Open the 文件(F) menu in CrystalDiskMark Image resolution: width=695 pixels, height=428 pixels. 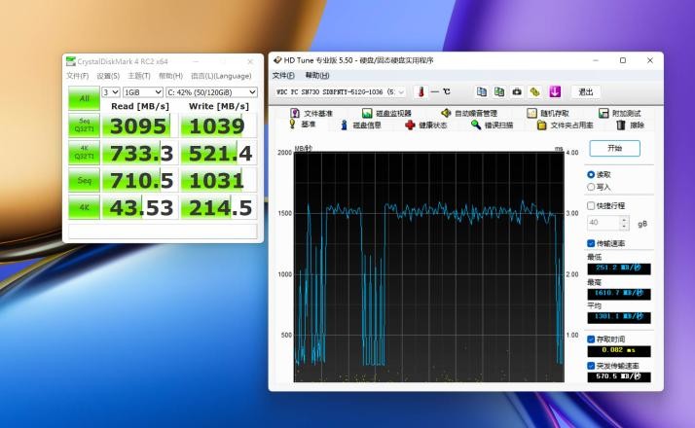(78, 76)
